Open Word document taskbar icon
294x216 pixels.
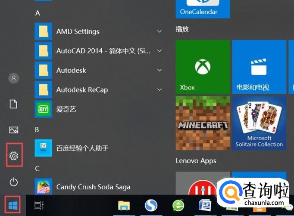point(205,206)
